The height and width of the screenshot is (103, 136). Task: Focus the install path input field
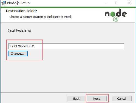click(66, 46)
